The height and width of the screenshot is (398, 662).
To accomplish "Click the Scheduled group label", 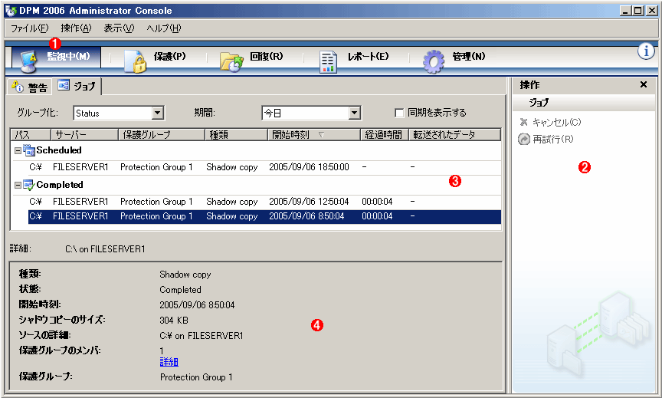I will coord(59,150).
